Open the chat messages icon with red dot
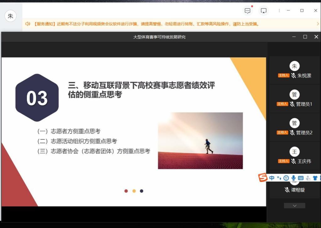The width and height of the screenshot is (321, 228). pyautogui.click(x=248, y=11)
